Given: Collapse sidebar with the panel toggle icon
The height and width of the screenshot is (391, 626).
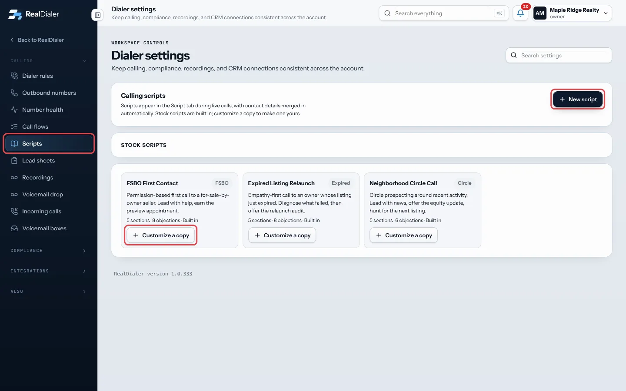Looking at the screenshot, I should [x=98, y=15].
